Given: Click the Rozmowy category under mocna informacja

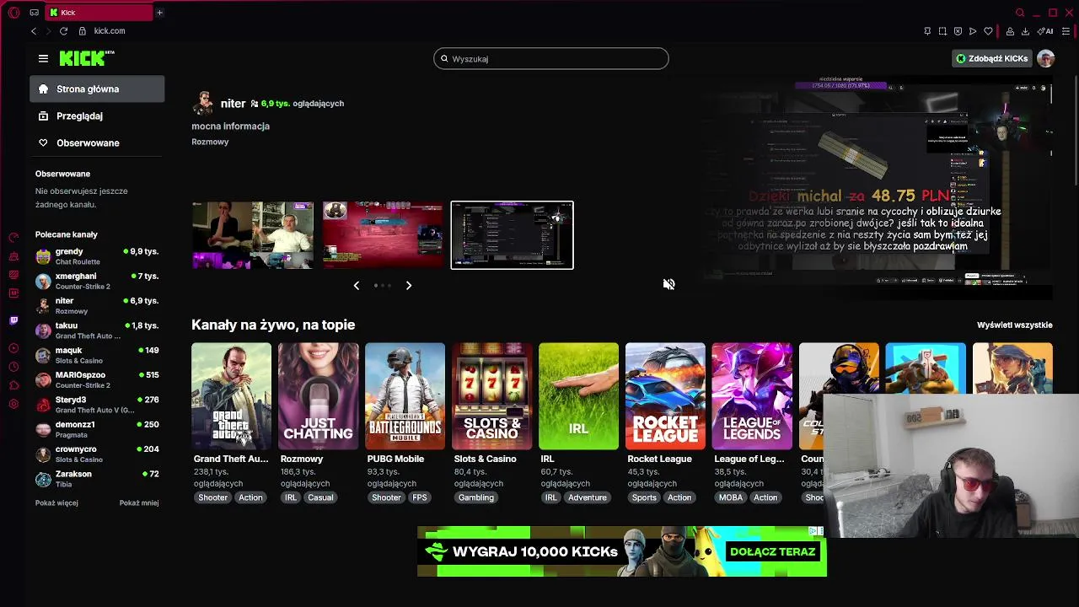Looking at the screenshot, I should pyautogui.click(x=210, y=142).
